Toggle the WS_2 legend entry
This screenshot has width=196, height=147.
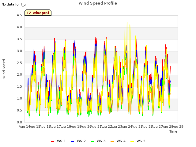[78, 141]
